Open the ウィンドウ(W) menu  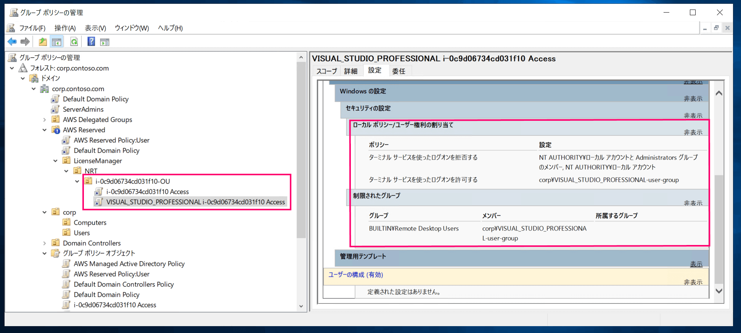click(x=132, y=28)
